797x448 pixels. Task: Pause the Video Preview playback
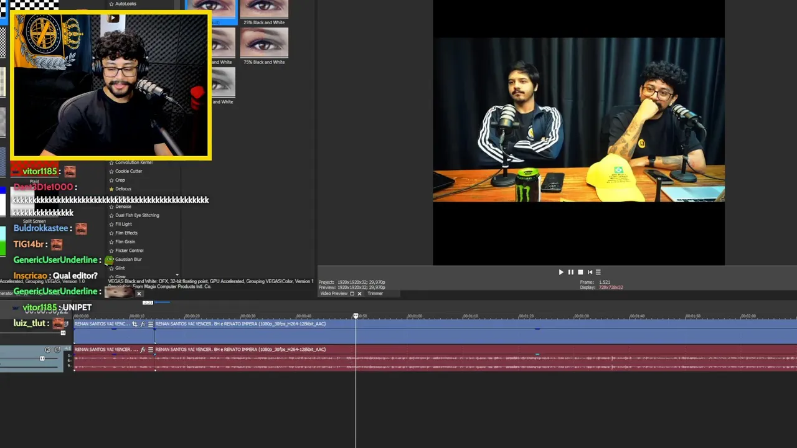[570, 272]
